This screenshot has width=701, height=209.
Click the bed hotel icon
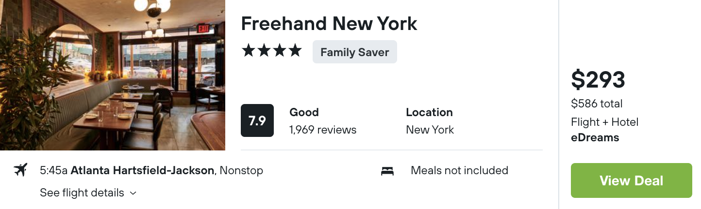(387, 171)
